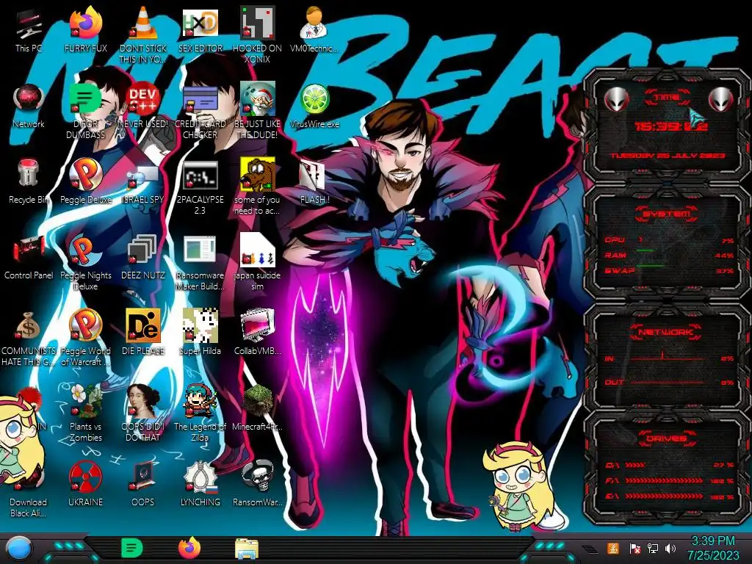Select the FURRY FUX Firefox shortcut
The width and height of the screenshot is (752, 564).
(85, 29)
